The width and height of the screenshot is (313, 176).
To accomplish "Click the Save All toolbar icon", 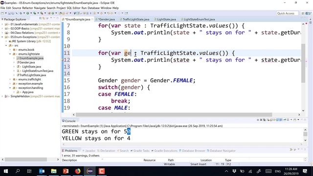I will 12,13.
